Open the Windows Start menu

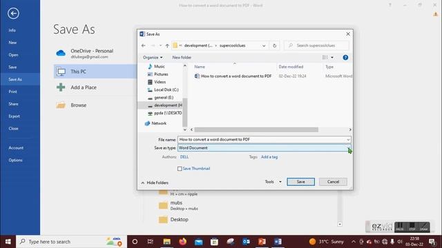point(8,242)
